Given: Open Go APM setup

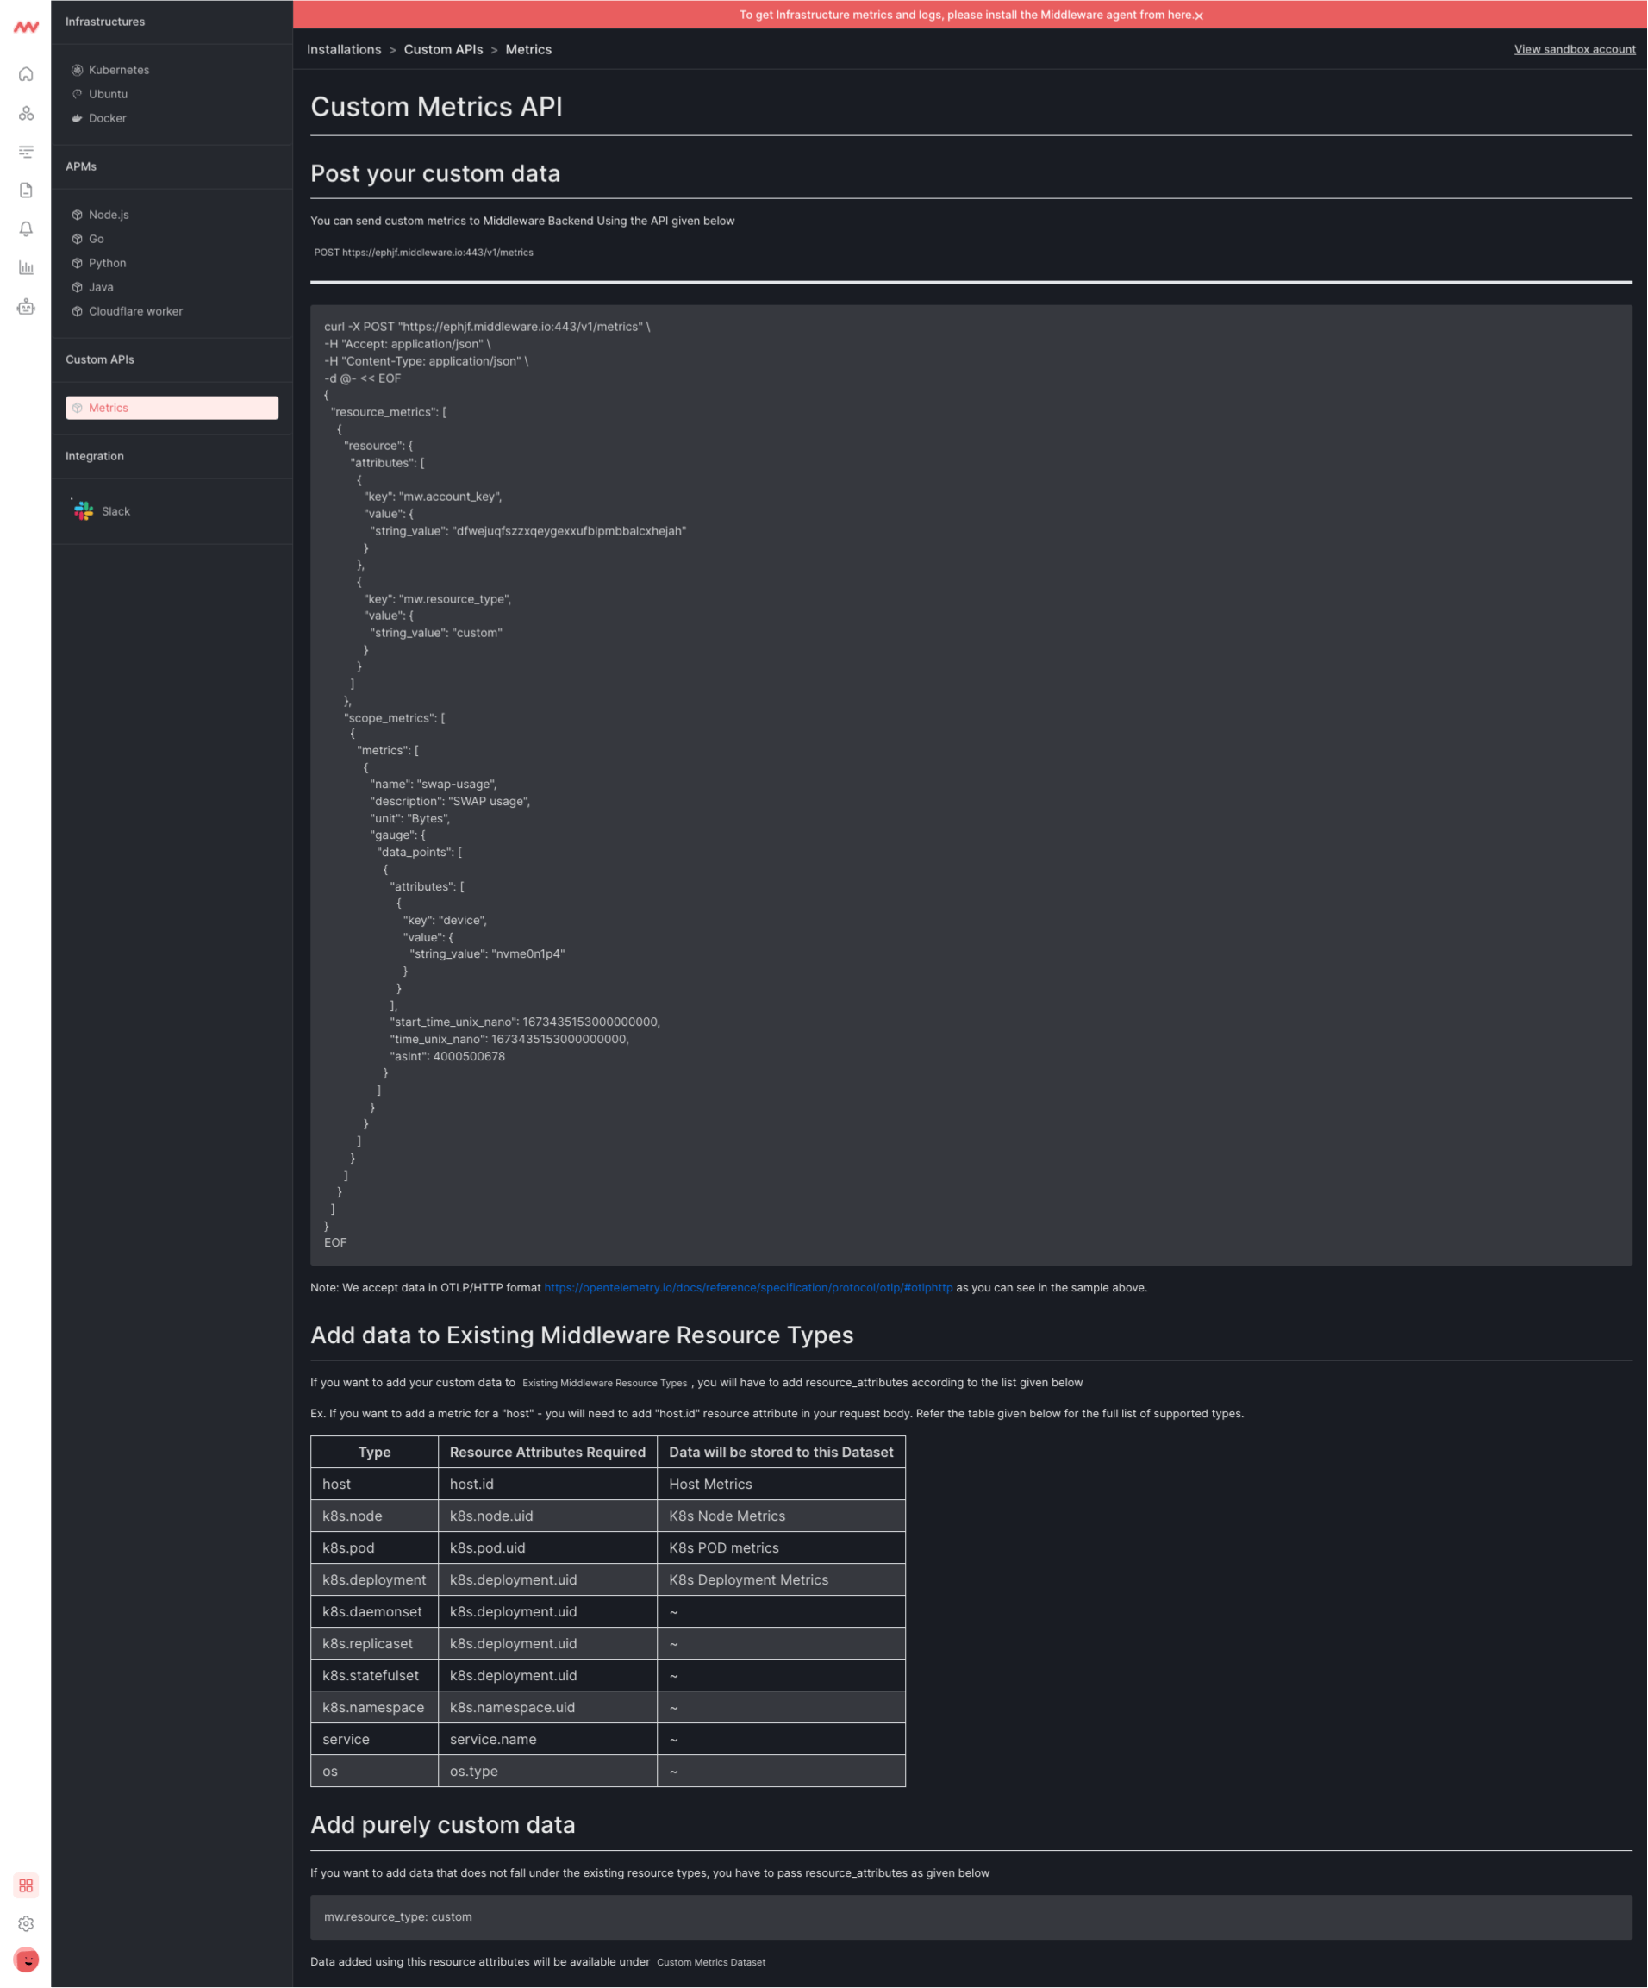Looking at the screenshot, I should coord(97,239).
